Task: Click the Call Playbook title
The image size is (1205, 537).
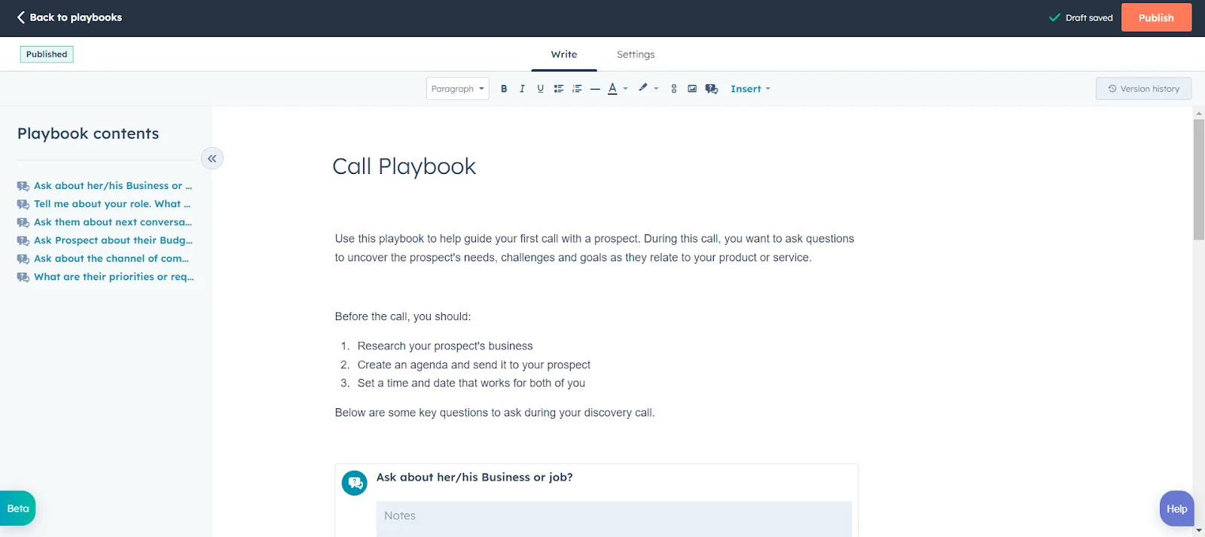Action: point(404,166)
